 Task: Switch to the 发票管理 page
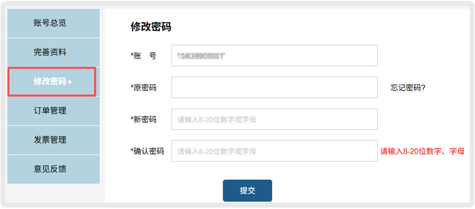click(x=50, y=140)
